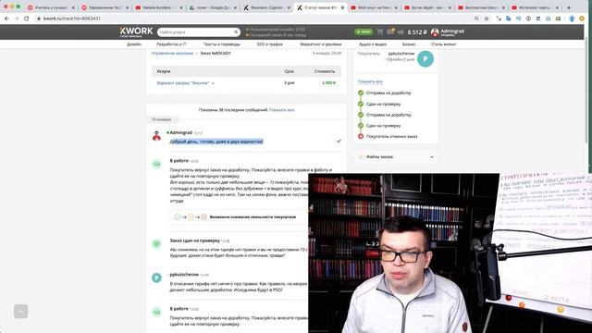592x333 pixels.
Task: Click the '2 000 ₽' order cost value
Action: click(x=328, y=82)
